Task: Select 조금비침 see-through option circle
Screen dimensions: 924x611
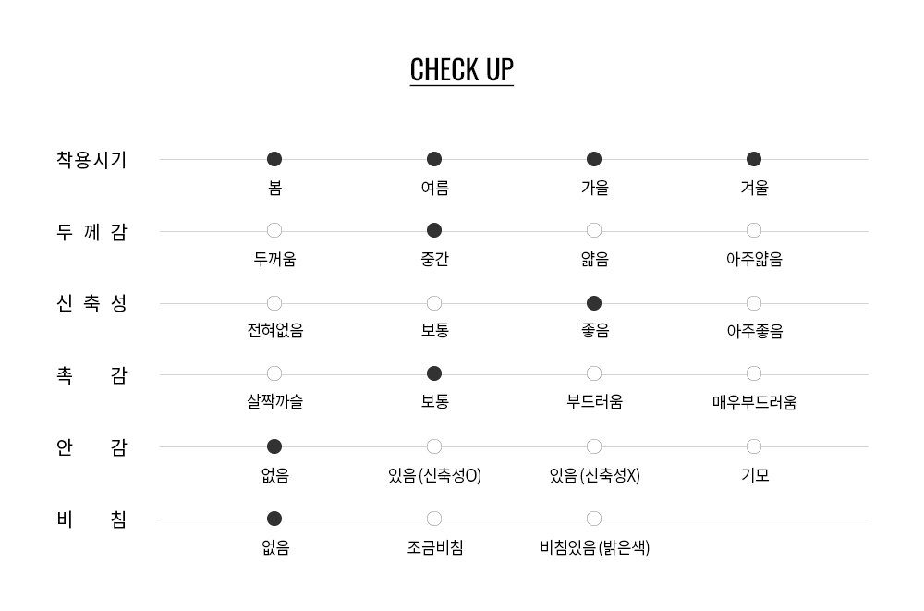Action: click(434, 519)
